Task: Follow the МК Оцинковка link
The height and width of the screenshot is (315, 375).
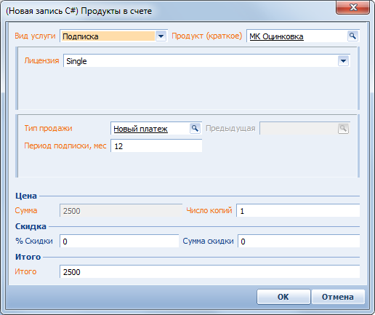Action: pyautogui.click(x=276, y=36)
